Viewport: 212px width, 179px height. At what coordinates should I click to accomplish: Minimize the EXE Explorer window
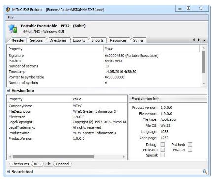pyautogui.click(x=180, y=8)
